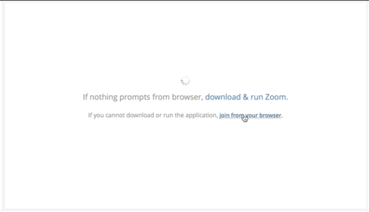Click the loading spinner icon
This screenshot has height=212, width=369.
(186, 81)
